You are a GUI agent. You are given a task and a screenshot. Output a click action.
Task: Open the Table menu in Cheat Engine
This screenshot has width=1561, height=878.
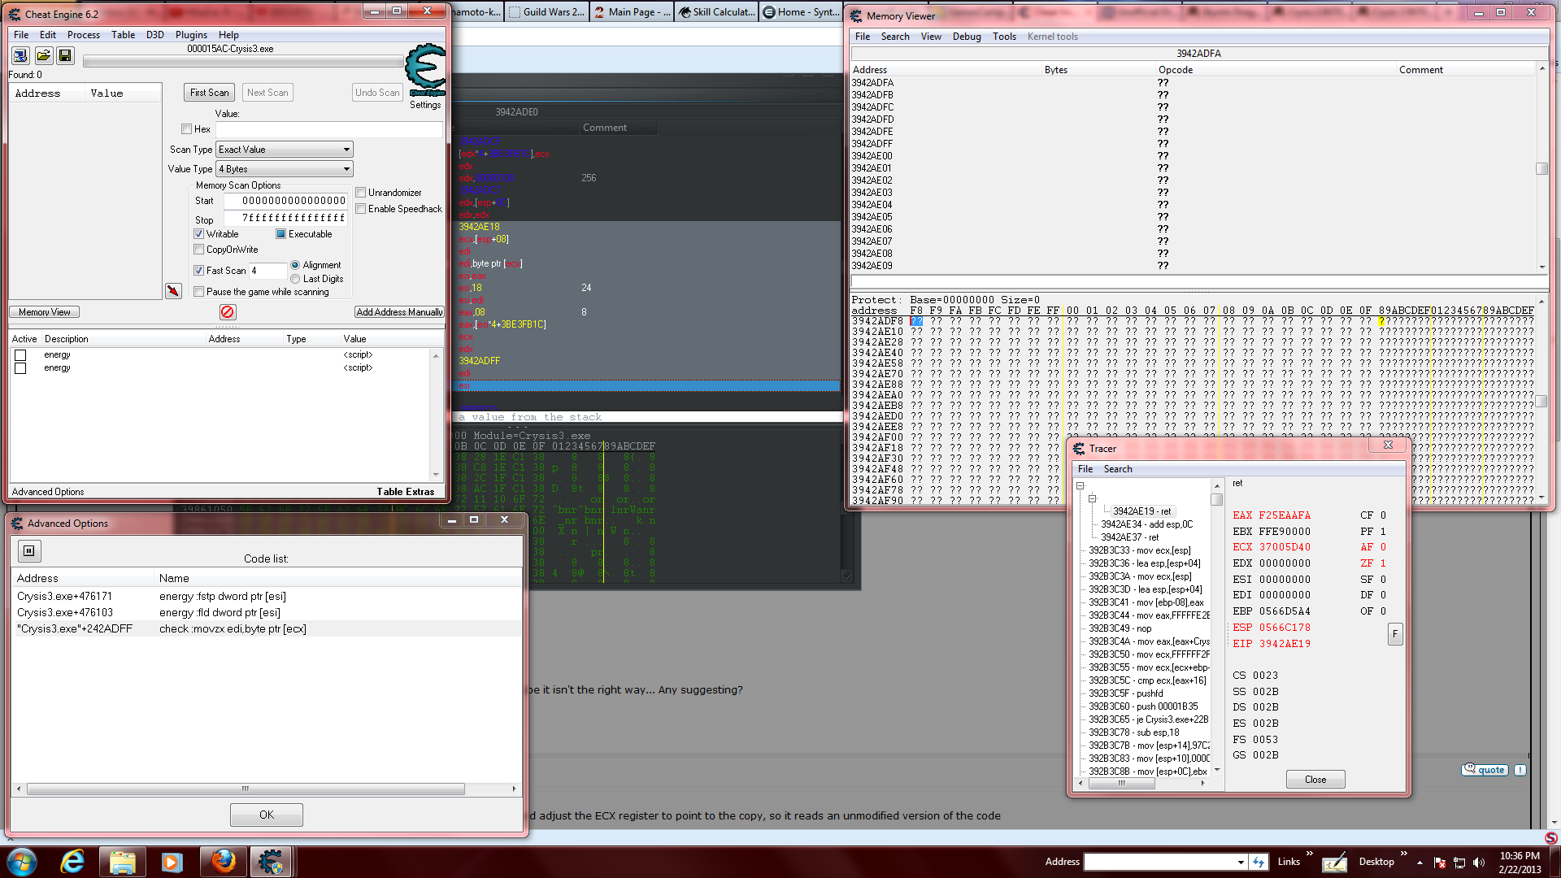click(123, 35)
